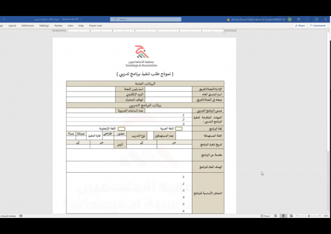
Task: Click the empty cell beside مقدمة عن البرنامج
Action: 129,155
